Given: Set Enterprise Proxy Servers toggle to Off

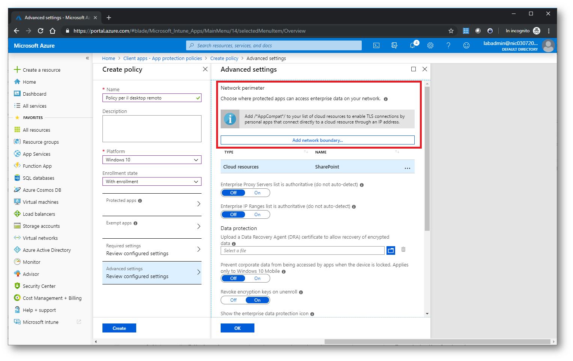Looking at the screenshot, I should click(x=233, y=193).
